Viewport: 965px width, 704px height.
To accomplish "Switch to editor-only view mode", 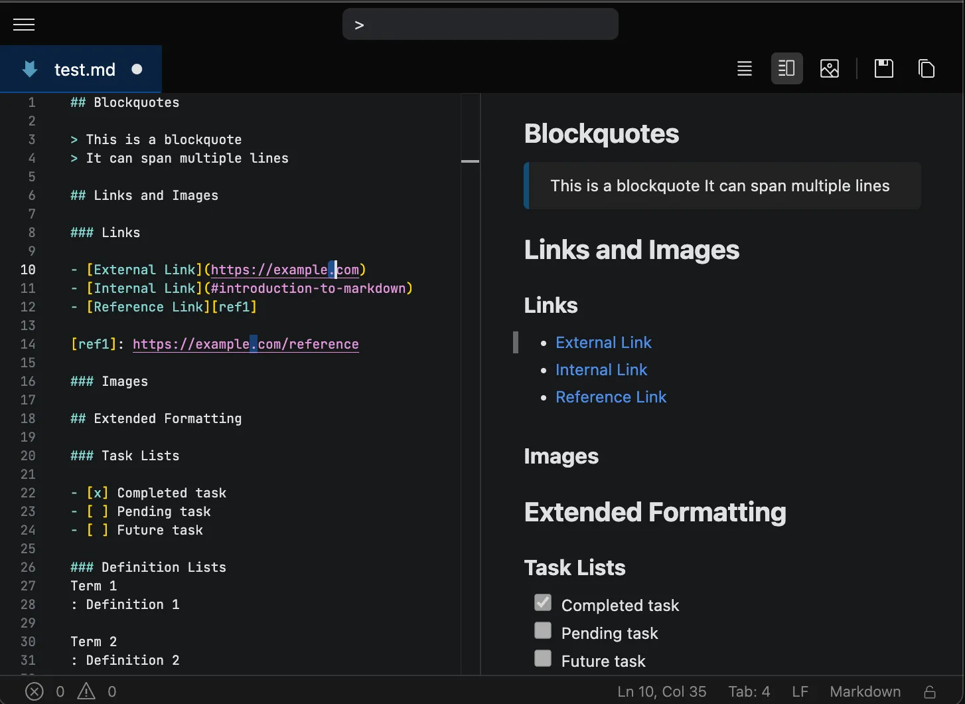I will (x=745, y=68).
